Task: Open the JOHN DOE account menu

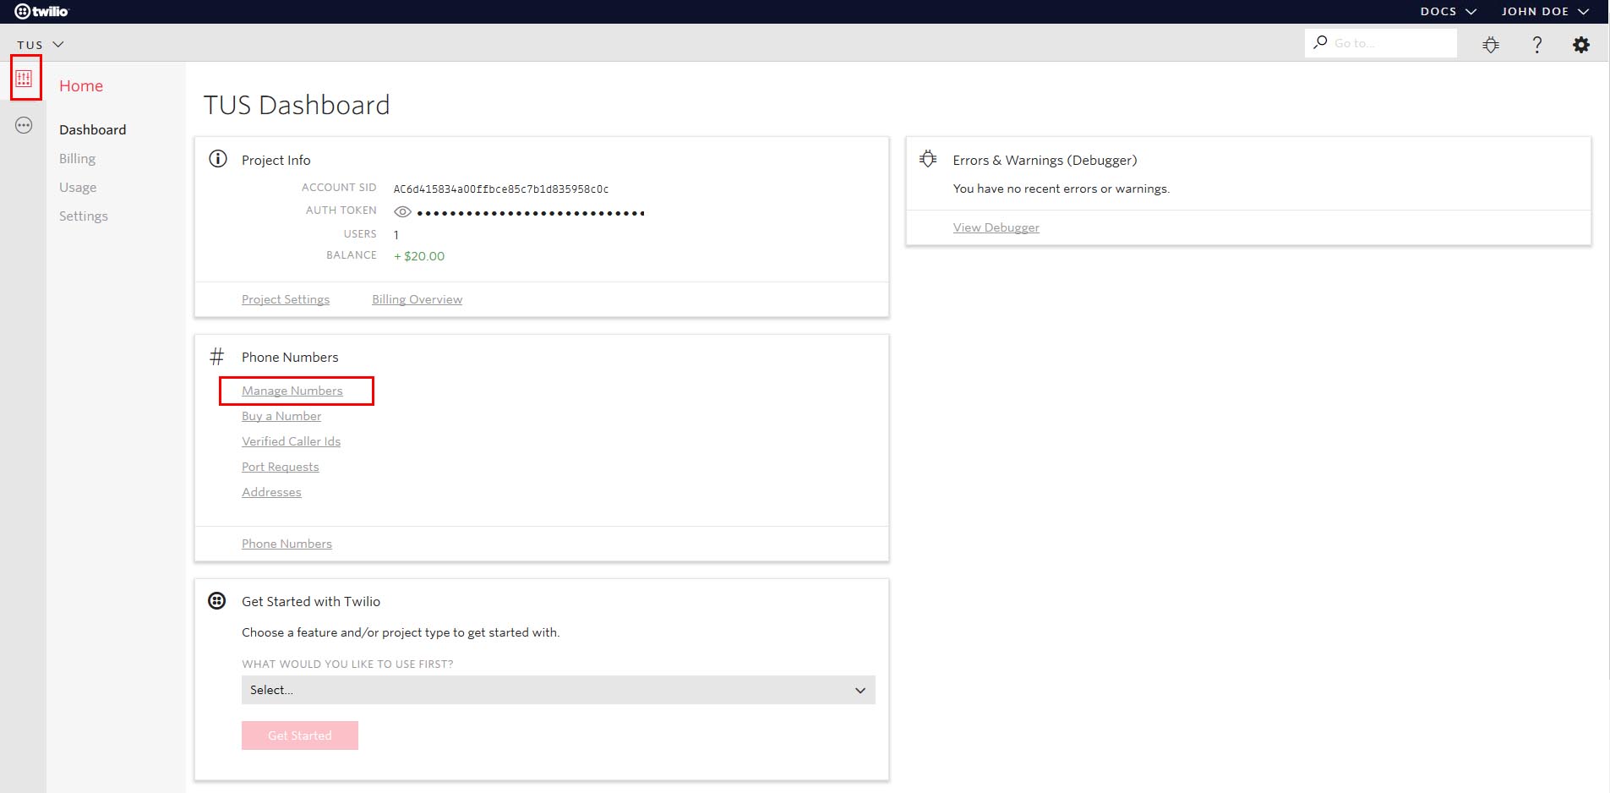Action: [1545, 11]
